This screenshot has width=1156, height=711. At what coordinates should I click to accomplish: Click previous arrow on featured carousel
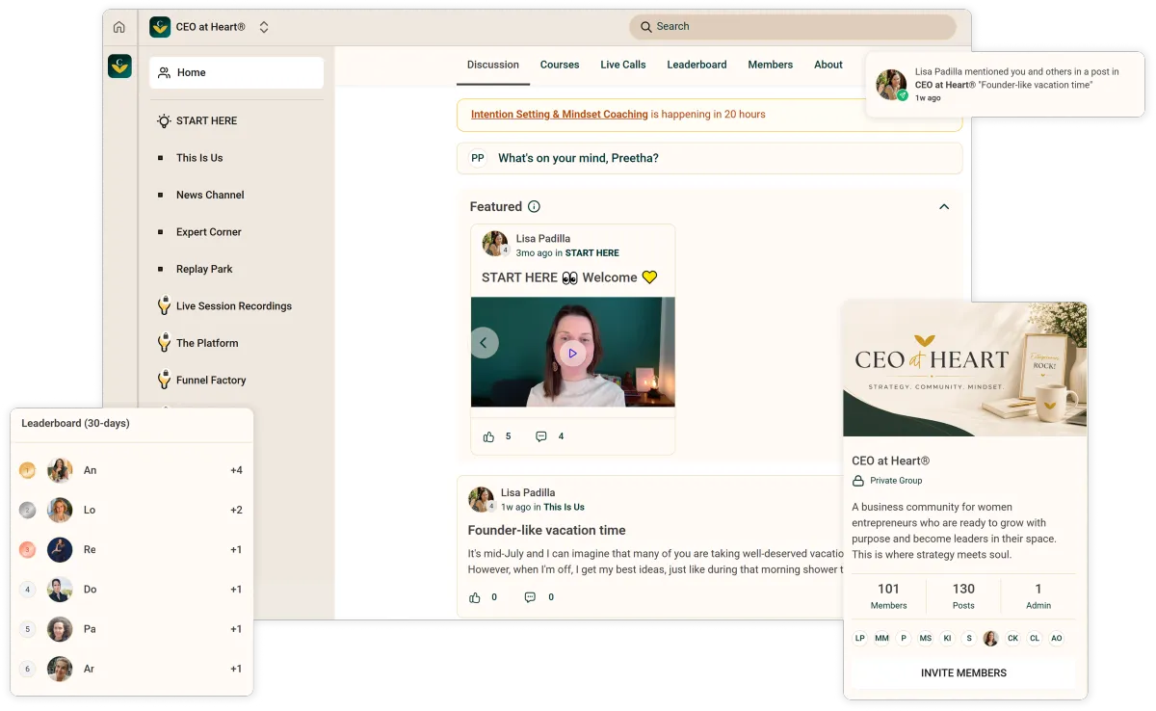pyautogui.click(x=485, y=342)
